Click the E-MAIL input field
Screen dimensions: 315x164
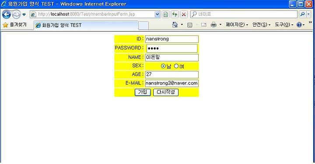point(172,83)
